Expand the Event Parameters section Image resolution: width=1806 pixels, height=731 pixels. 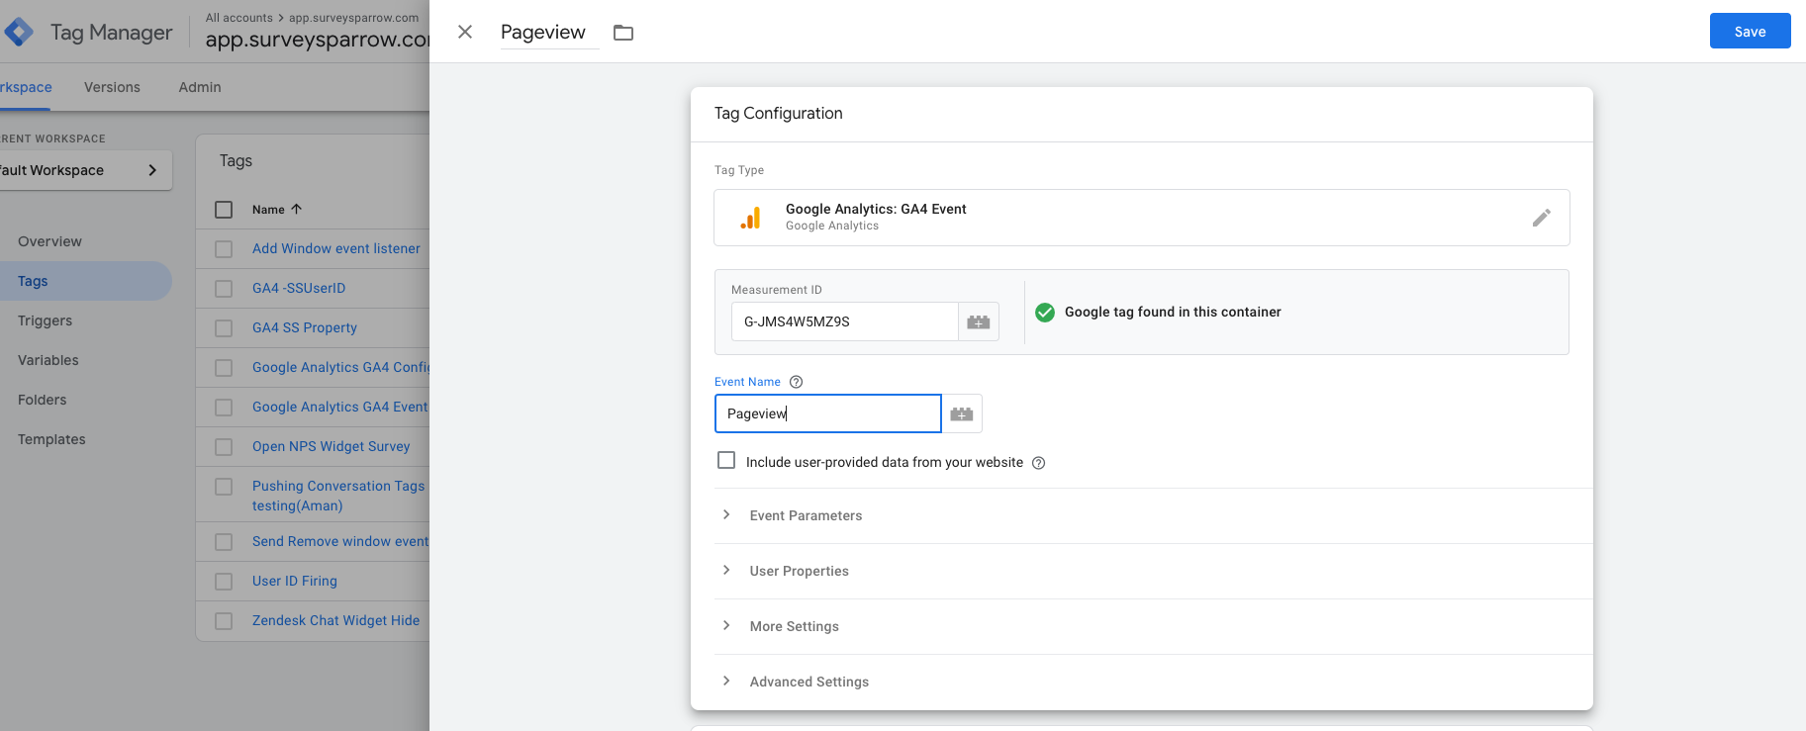(806, 515)
